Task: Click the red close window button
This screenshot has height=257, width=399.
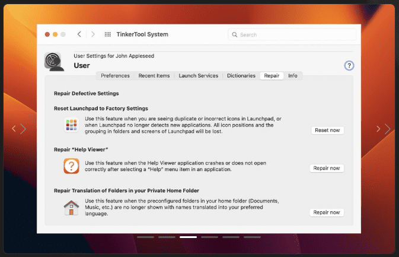Action: coord(47,34)
